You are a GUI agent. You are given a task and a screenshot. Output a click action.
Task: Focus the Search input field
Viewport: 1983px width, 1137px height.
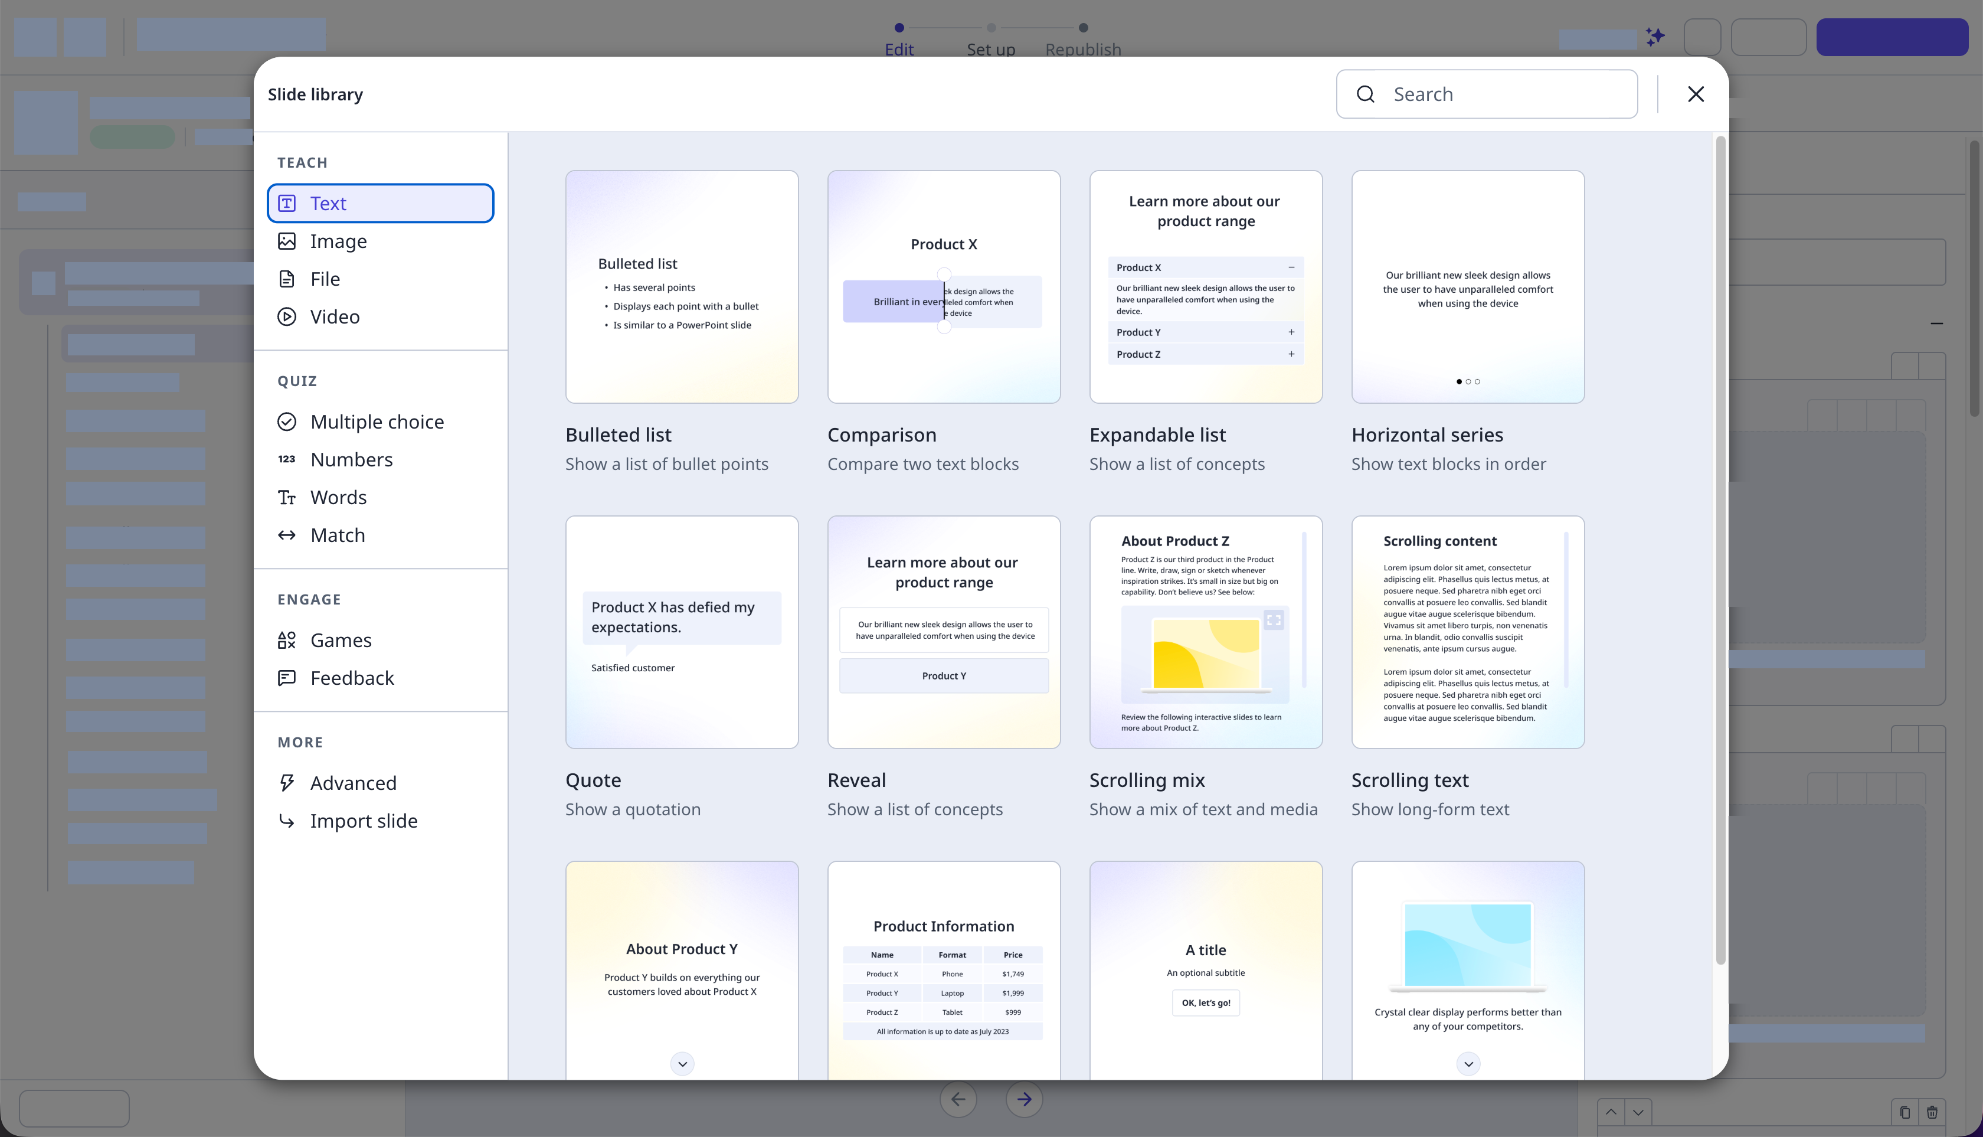tap(1487, 94)
